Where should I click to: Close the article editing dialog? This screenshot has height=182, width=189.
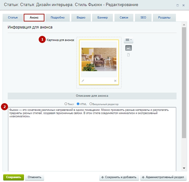184,5
